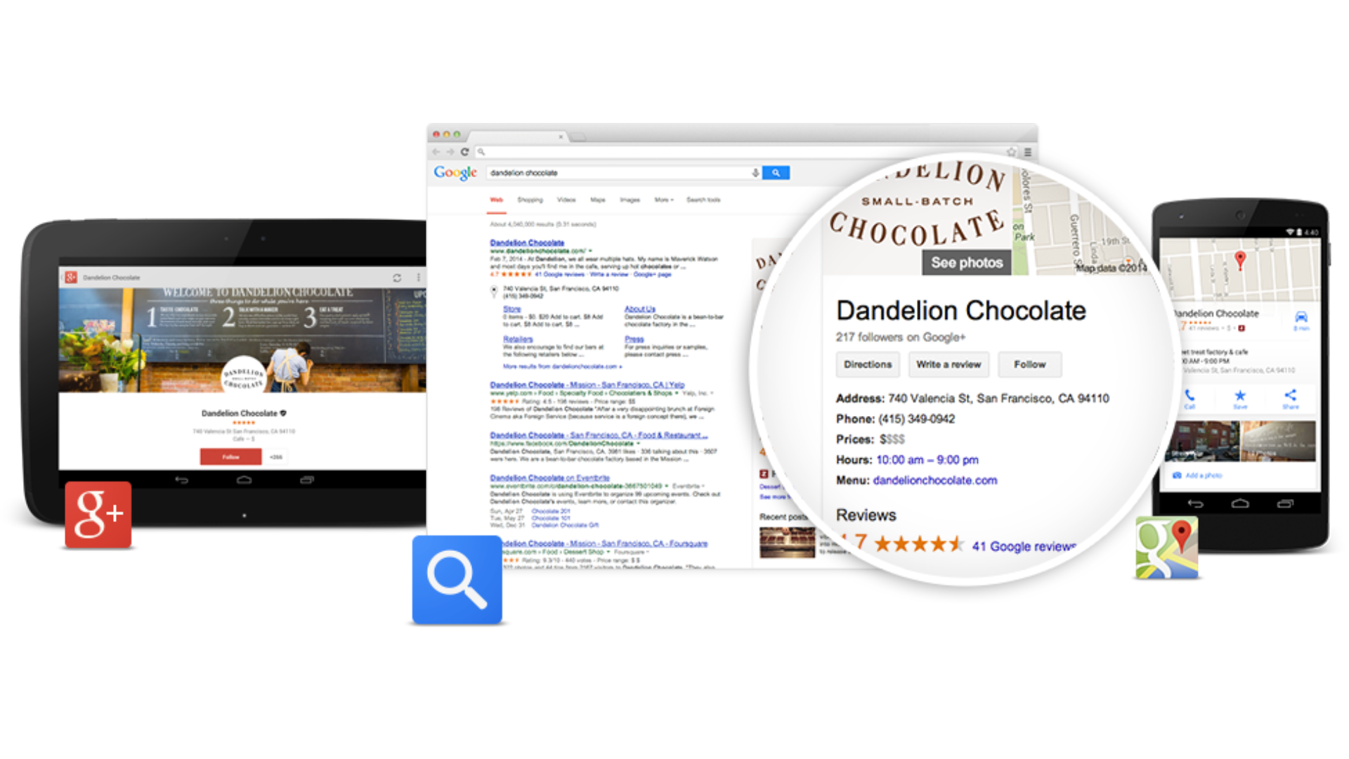Click the red Google+ icon

click(98, 514)
